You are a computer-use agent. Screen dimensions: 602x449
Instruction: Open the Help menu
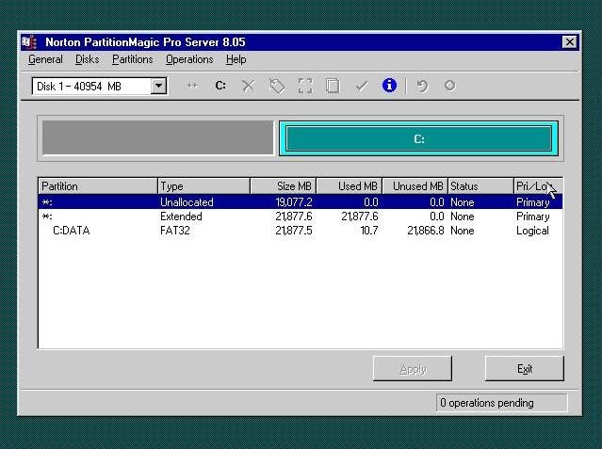tap(236, 59)
